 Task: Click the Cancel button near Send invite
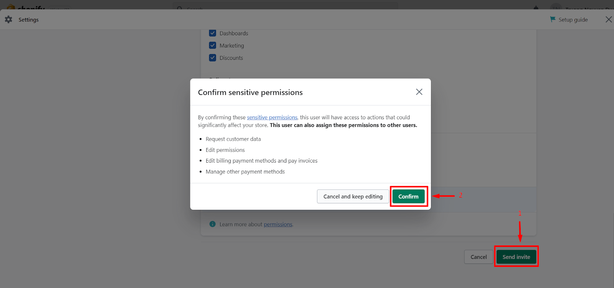[x=478, y=257]
